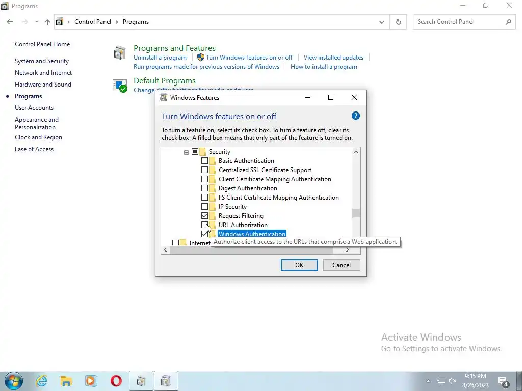Uncheck Request Filtering checkbox

coord(205,216)
